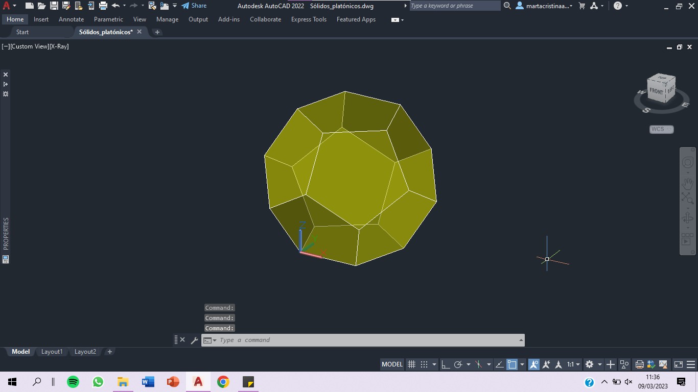Open the Customize Quick Access Toolbar dropdown

[175, 6]
